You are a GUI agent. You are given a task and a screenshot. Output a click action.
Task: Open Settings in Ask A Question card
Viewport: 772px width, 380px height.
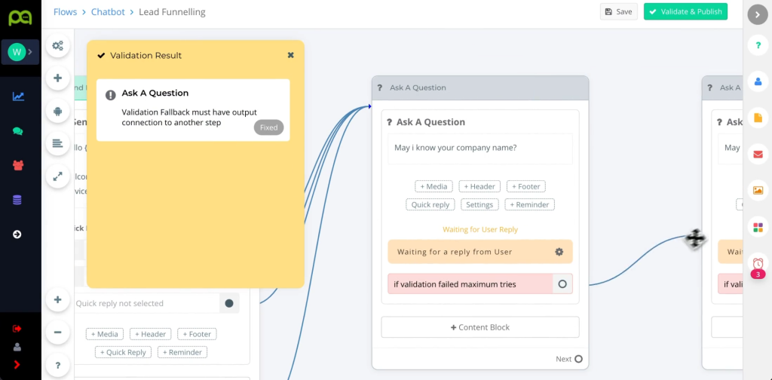coord(479,205)
